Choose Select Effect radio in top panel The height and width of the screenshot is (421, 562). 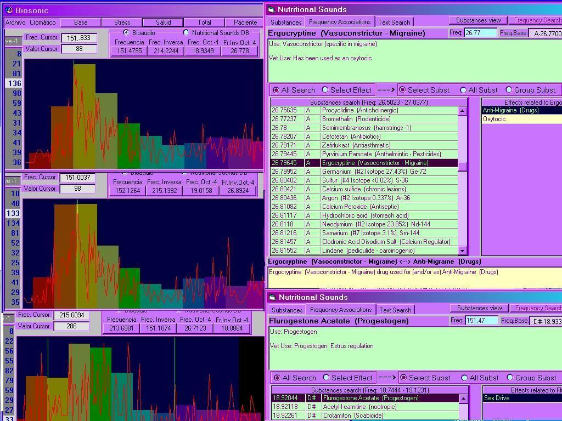(x=325, y=90)
